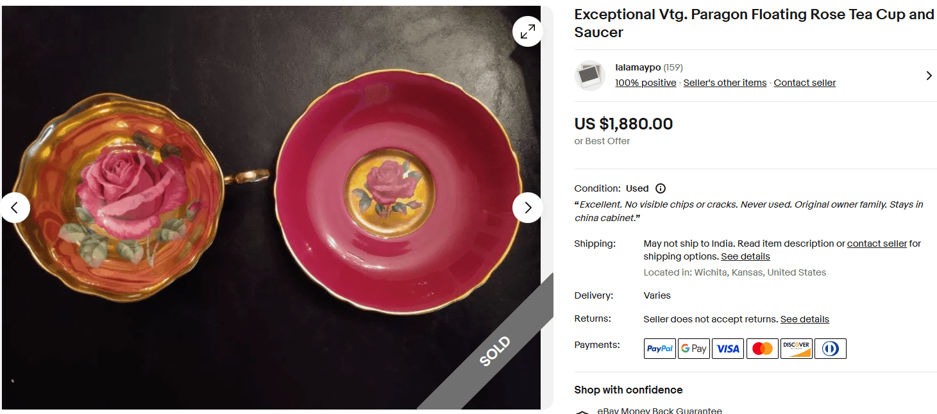Show the next product photo
937x414 pixels.
(x=527, y=207)
